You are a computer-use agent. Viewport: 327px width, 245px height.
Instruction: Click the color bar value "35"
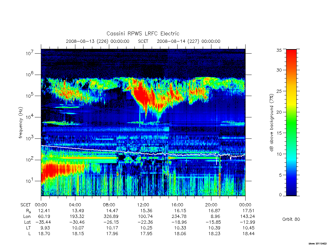tap(279, 50)
